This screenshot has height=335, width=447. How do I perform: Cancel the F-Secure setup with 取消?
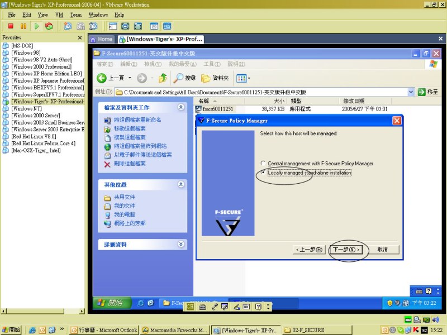pos(383,250)
